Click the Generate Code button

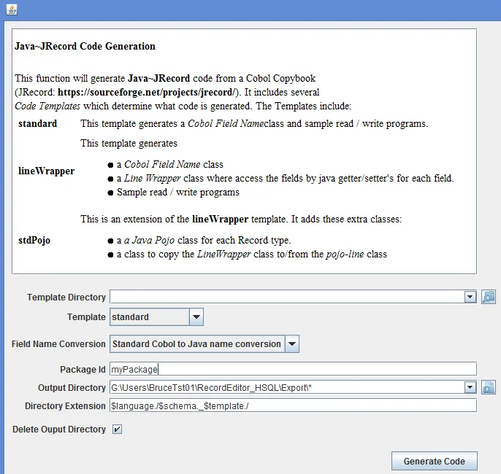coord(435,461)
